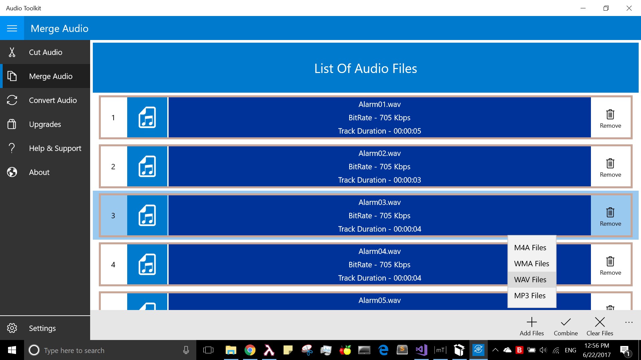641x360 pixels.
Task: Open the Settings gear
Action: tap(42, 328)
